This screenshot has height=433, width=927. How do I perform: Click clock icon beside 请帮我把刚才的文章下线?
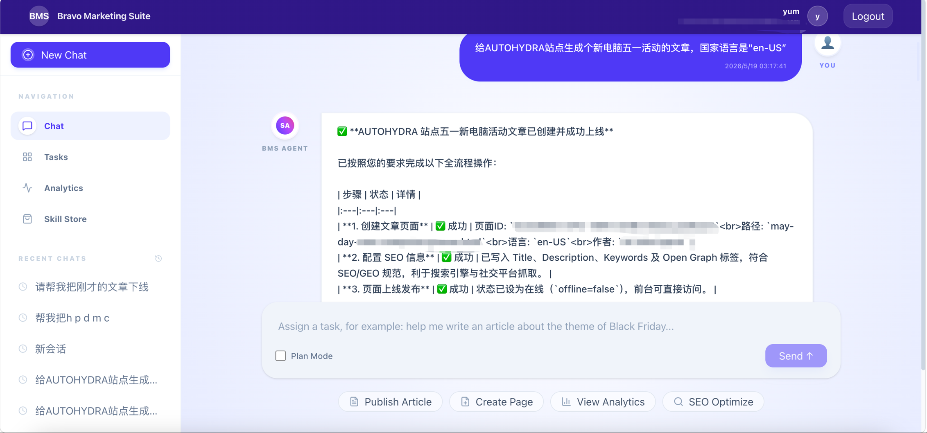pyautogui.click(x=23, y=287)
